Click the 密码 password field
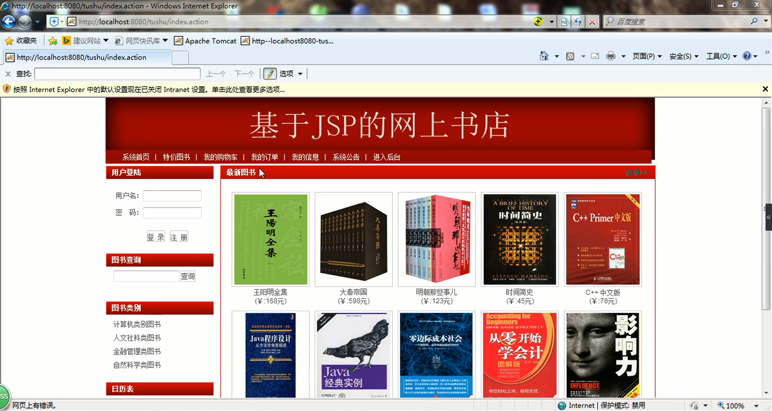Image resolution: width=772 pixels, height=411 pixels. point(172,213)
